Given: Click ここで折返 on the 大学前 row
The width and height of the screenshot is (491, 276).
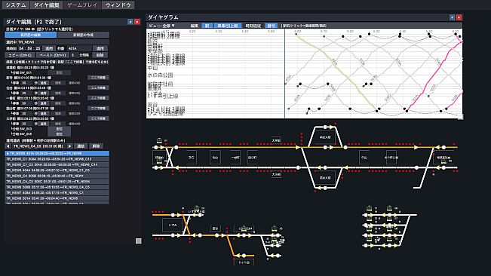Looking at the screenshot, I should (98, 118).
